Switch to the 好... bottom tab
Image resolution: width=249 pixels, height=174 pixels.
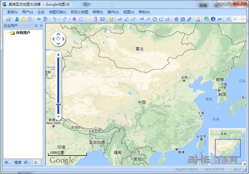[x=27, y=162]
